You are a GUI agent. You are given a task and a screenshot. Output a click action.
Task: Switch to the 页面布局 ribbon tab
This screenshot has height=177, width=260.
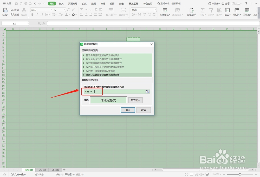(73, 3)
